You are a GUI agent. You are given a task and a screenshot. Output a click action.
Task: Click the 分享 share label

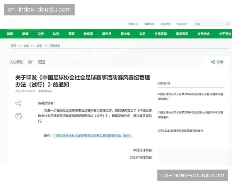220,62
